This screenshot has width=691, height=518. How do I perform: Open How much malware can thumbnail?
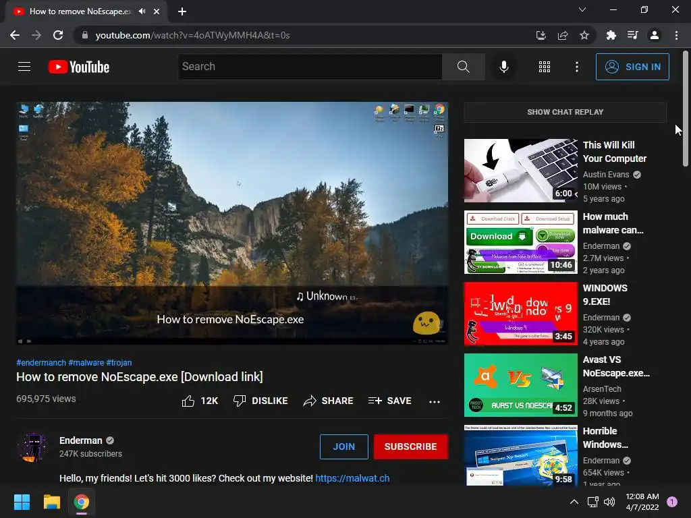tap(520, 242)
